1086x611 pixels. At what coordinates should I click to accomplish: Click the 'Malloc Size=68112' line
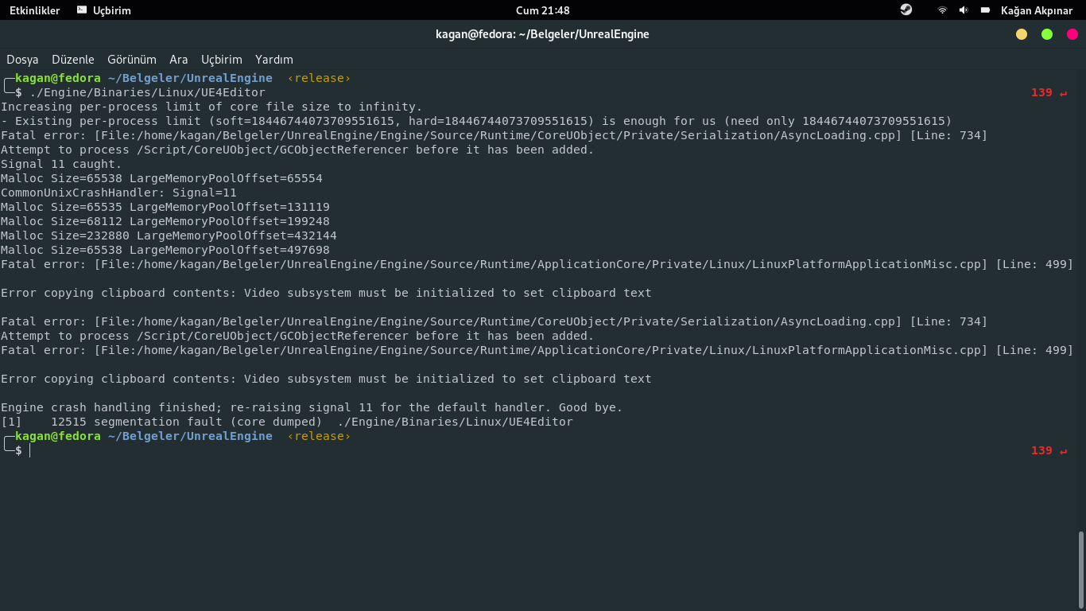(x=165, y=221)
